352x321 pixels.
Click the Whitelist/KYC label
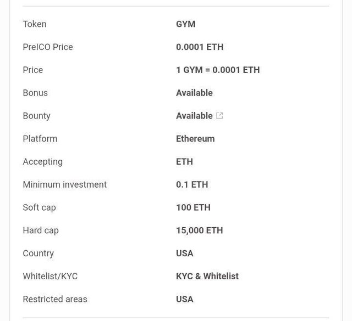[50, 276]
